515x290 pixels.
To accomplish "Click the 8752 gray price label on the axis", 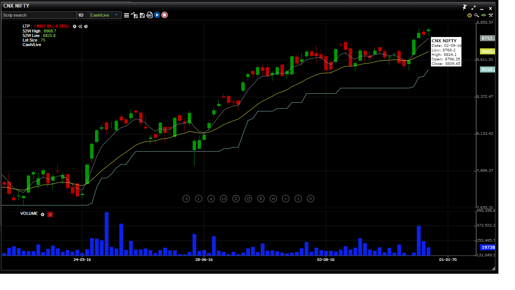I will (x=487, y=38).
